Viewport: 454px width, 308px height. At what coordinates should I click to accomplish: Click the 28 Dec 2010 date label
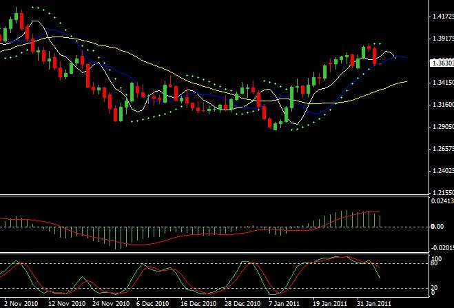(243, 304)
